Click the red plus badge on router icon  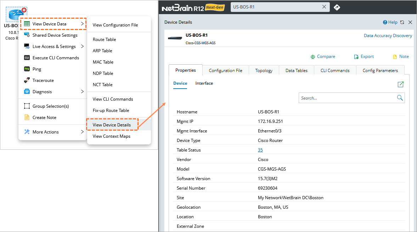(x=24, y=10)
